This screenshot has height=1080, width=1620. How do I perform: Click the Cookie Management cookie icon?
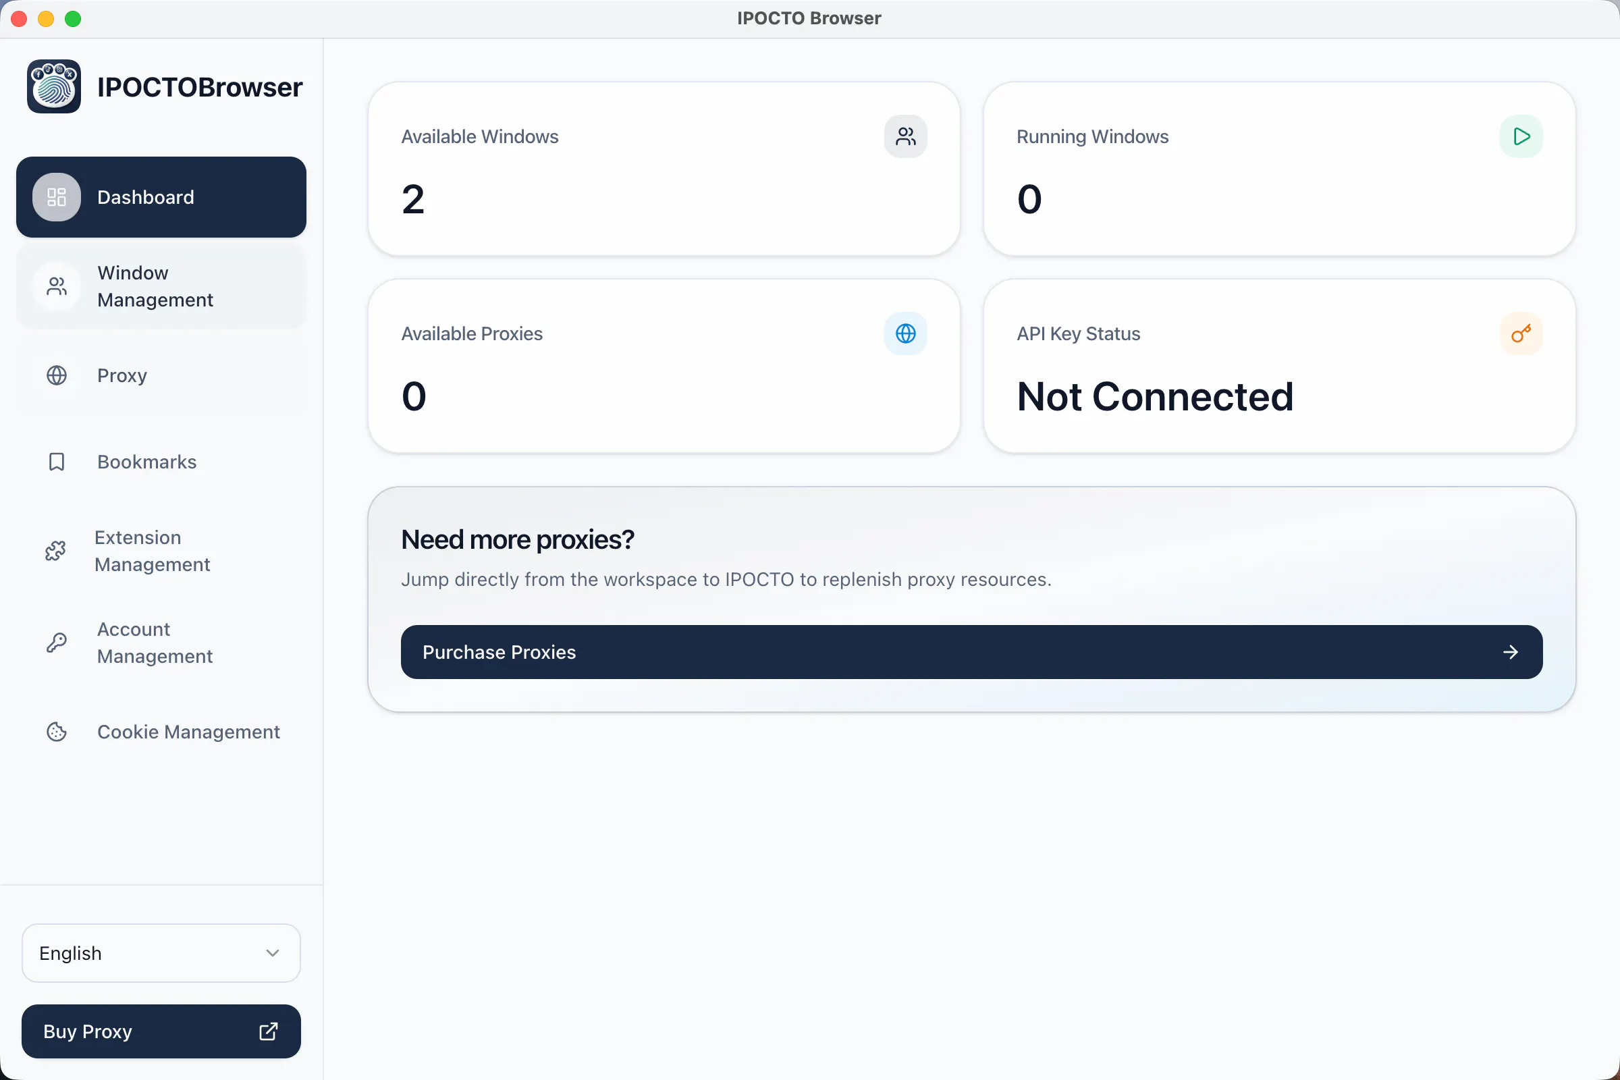point(57,732)
